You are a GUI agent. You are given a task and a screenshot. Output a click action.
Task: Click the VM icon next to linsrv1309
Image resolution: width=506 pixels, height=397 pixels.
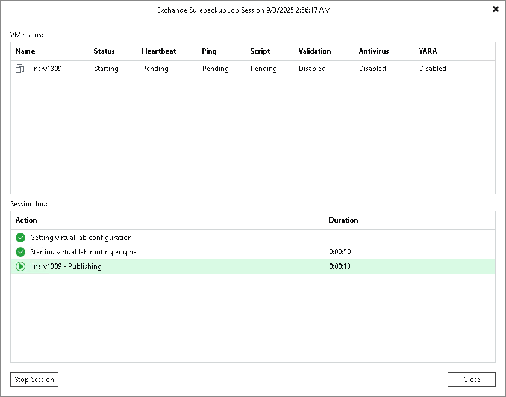(20, 69)
